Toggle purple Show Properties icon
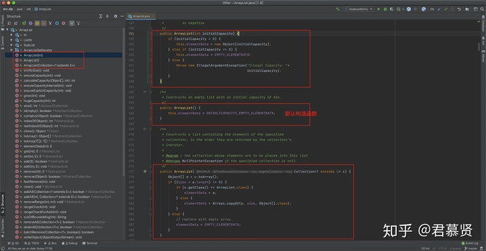This screenshot has height=251, width=486. [30, 23]
